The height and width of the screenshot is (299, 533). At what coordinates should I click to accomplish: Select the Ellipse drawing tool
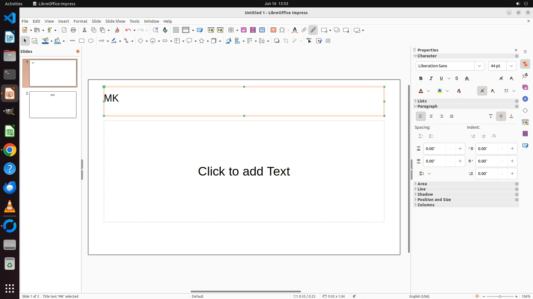pyautogui.click(x=91, y=41)
